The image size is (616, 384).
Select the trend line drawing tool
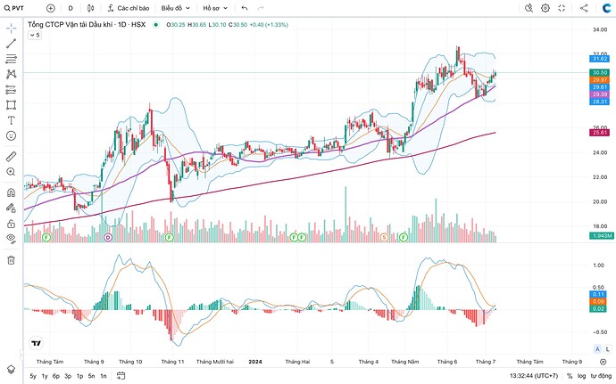coord(12,43)
